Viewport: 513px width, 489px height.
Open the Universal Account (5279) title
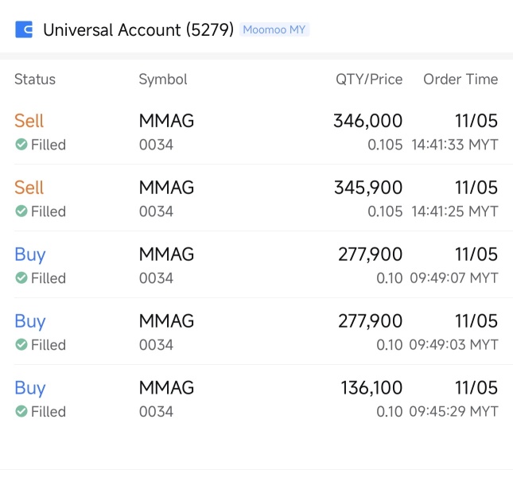coord(138,29)
